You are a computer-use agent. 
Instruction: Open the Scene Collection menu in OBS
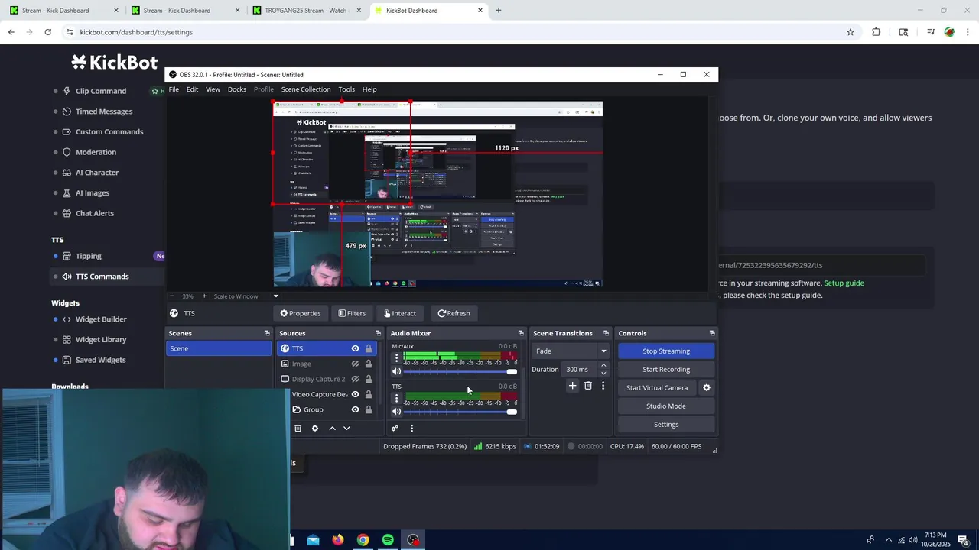[x=306, y=89]
